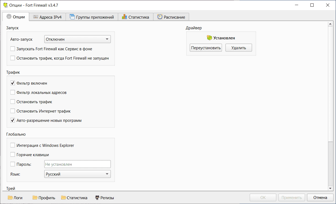This screenshot has width=336, height=204.
Task: Click the Удалить driver button
Action: click(238, 48)
